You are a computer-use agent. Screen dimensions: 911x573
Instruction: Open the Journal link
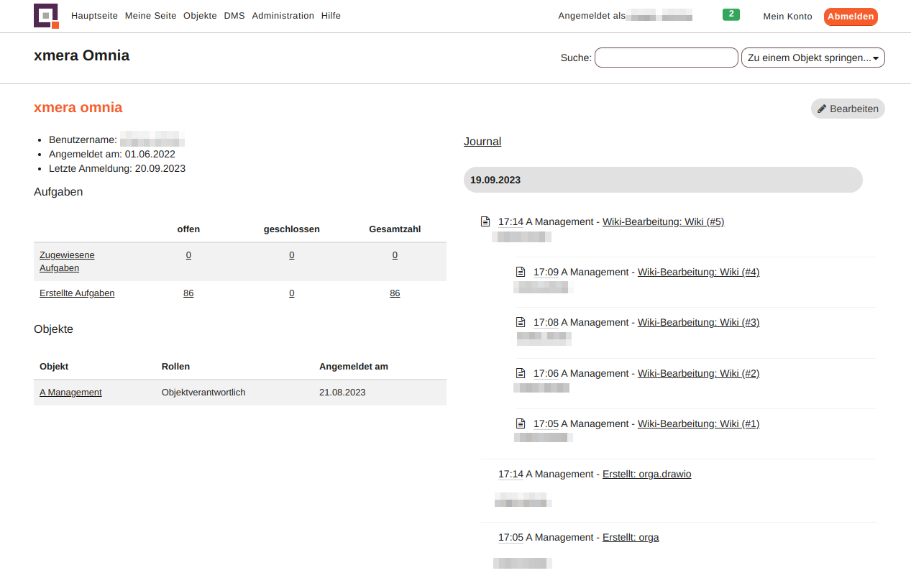(482, 141)
